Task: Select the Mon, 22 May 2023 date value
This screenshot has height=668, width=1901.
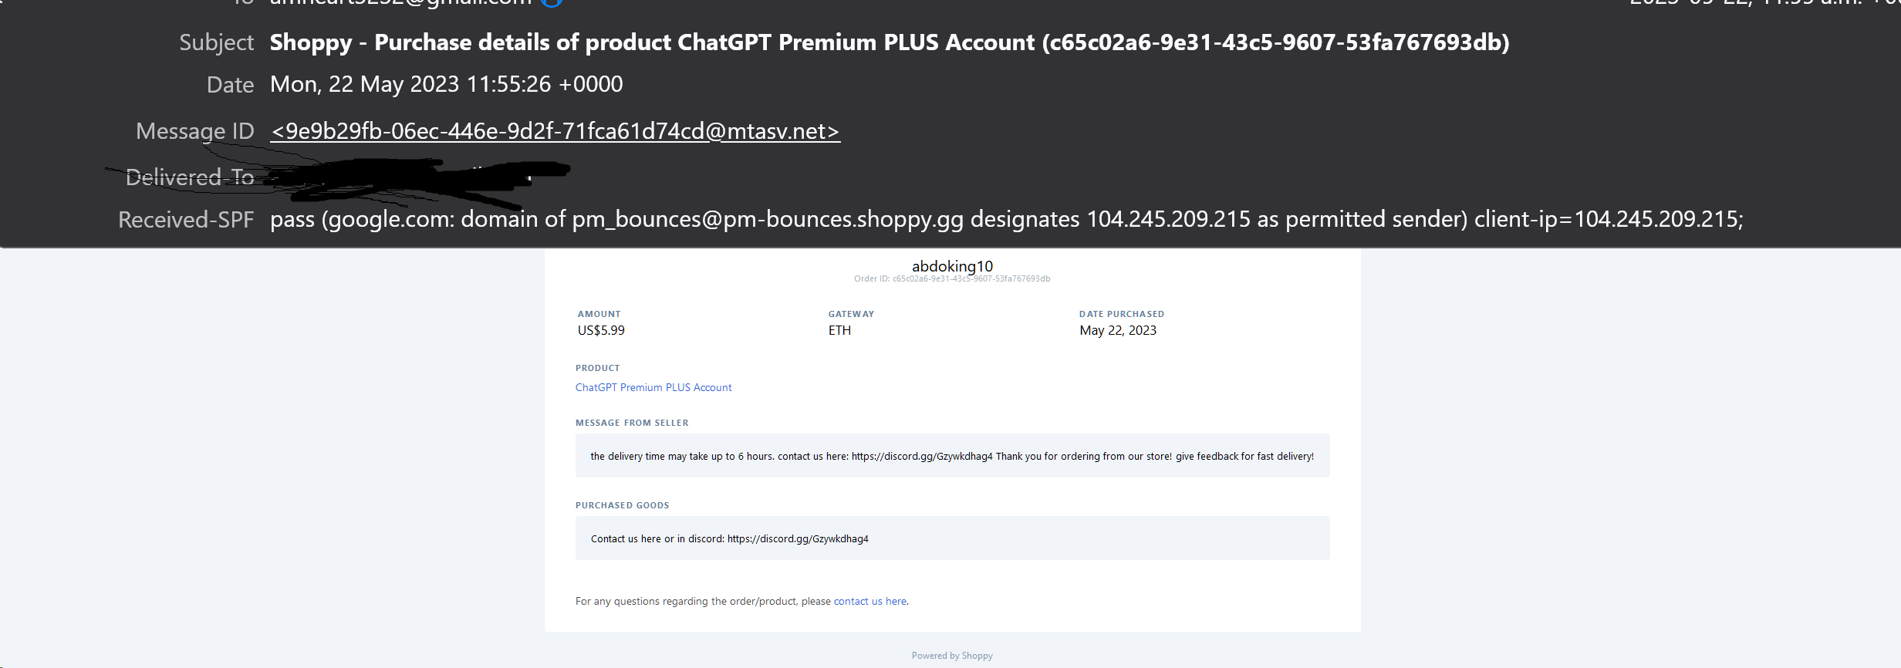Action: tap(447, 84)
